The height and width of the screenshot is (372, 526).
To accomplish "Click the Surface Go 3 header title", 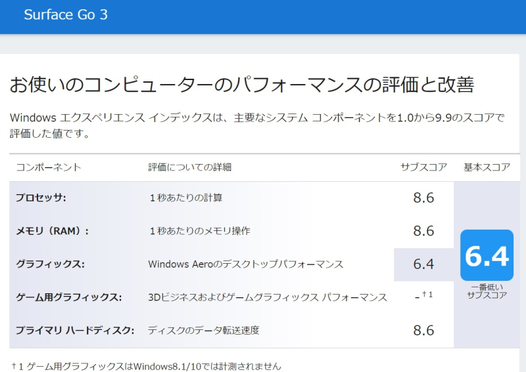I will [x=66, y=14].
